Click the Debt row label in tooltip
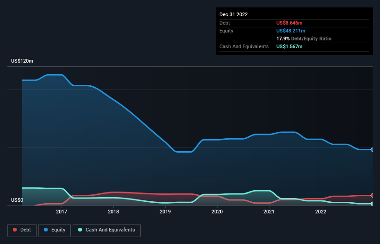This screenshot has width=380, height=244. 224,23
